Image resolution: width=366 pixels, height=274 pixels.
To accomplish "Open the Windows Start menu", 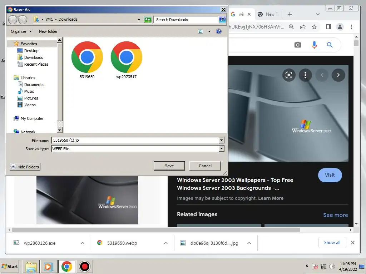I will click(x=10, y=266).
